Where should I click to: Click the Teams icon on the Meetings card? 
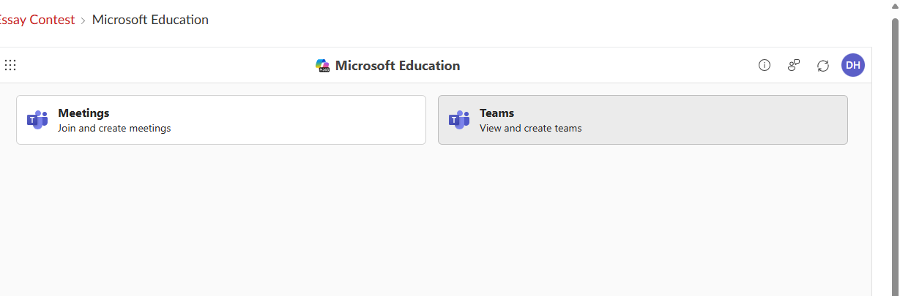[37, 120]
